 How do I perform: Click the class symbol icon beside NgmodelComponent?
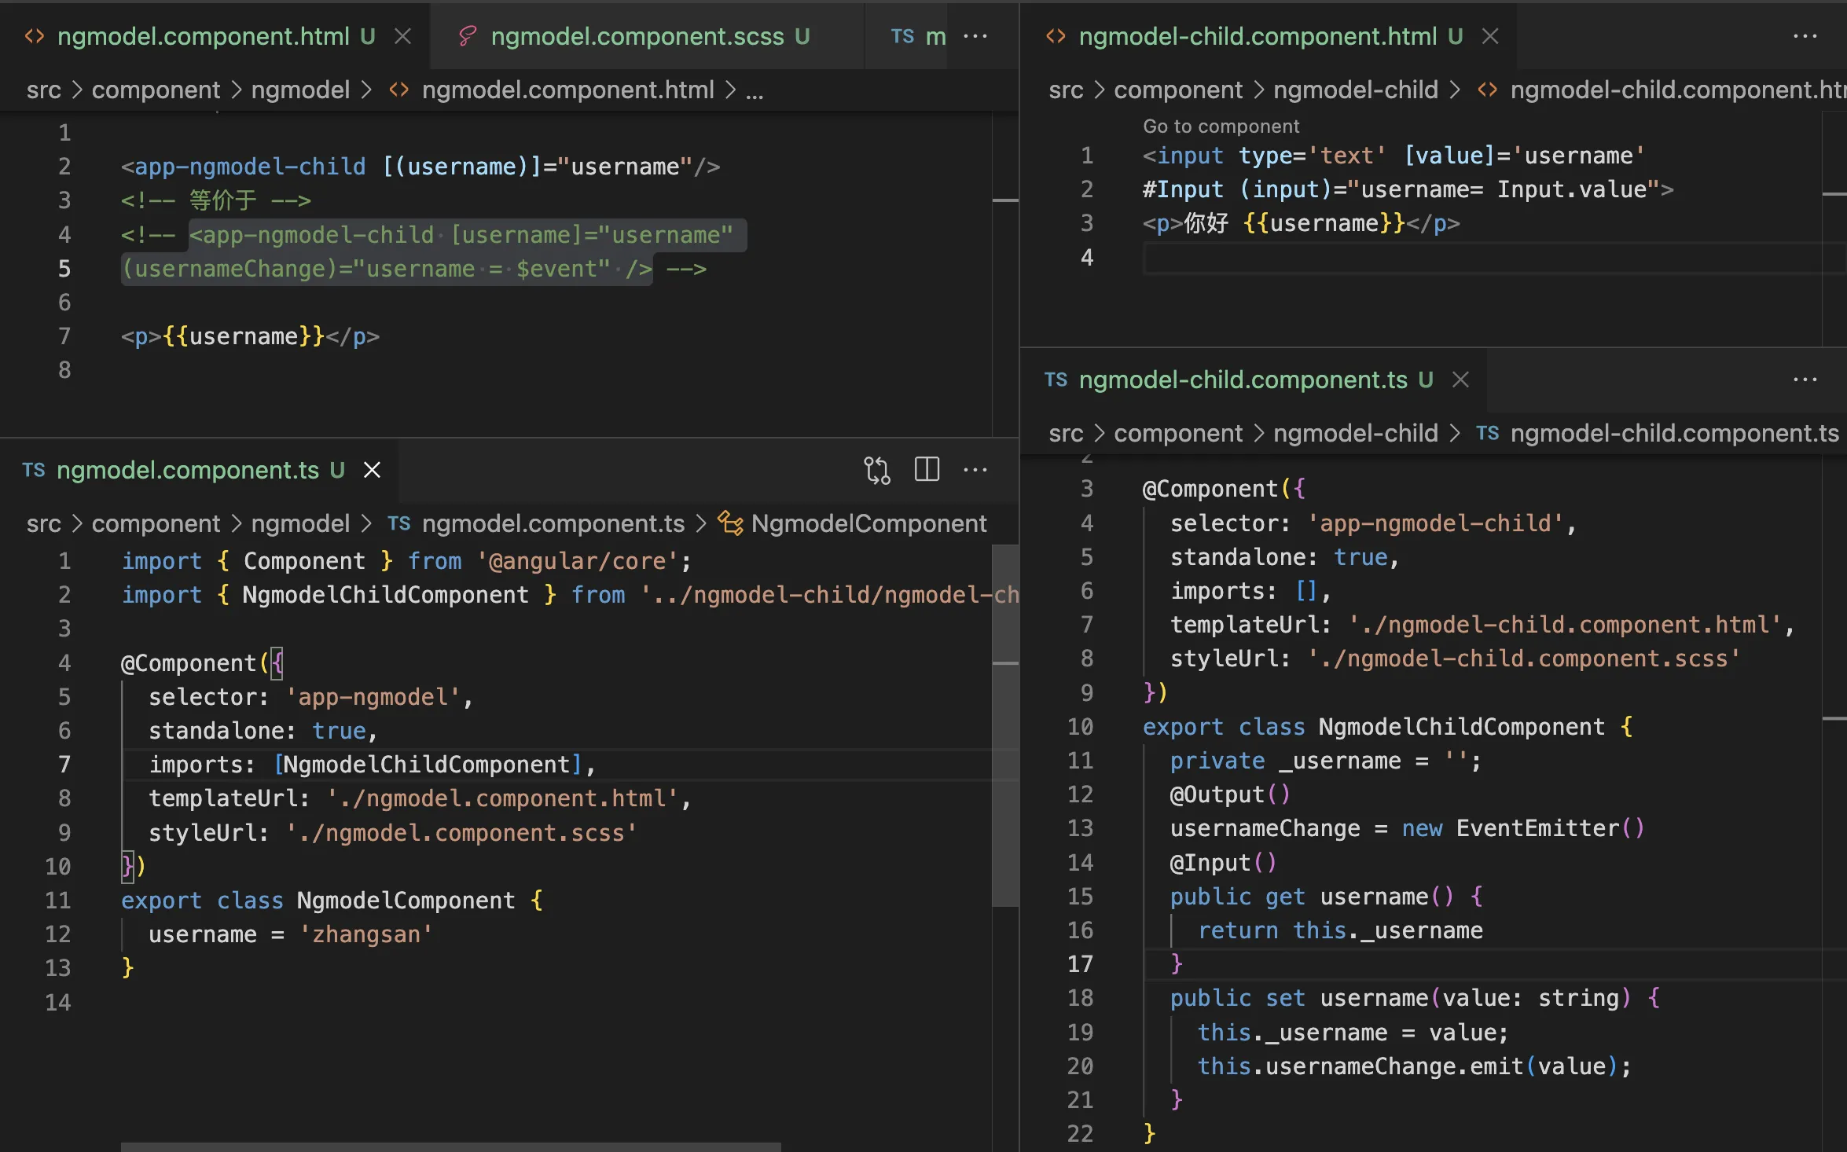[x=730, y=523]
